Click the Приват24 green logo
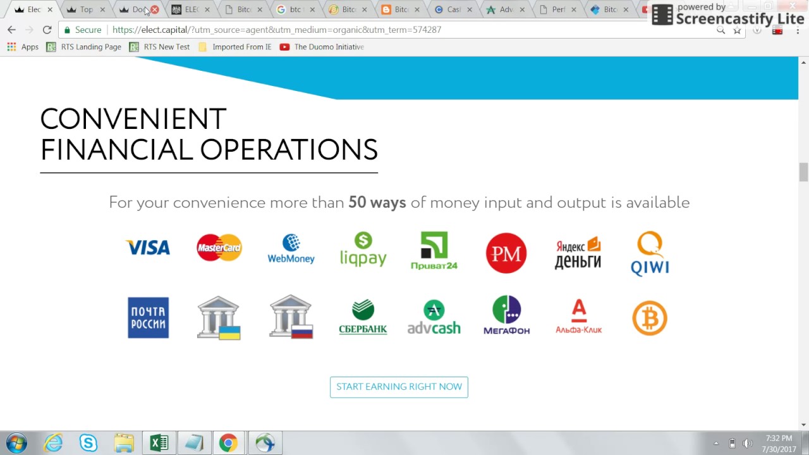Viewport: 809px width, 455px height. (x=434, y=251)
